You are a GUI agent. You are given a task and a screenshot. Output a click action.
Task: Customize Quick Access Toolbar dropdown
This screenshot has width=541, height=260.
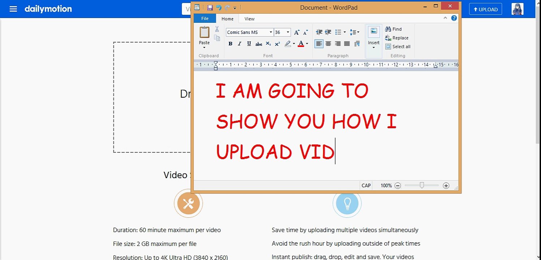[235, 8]
